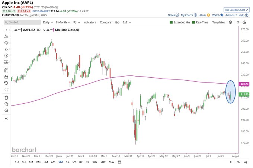Expand the 9-Month period dropdown

[x=63, y=22]
